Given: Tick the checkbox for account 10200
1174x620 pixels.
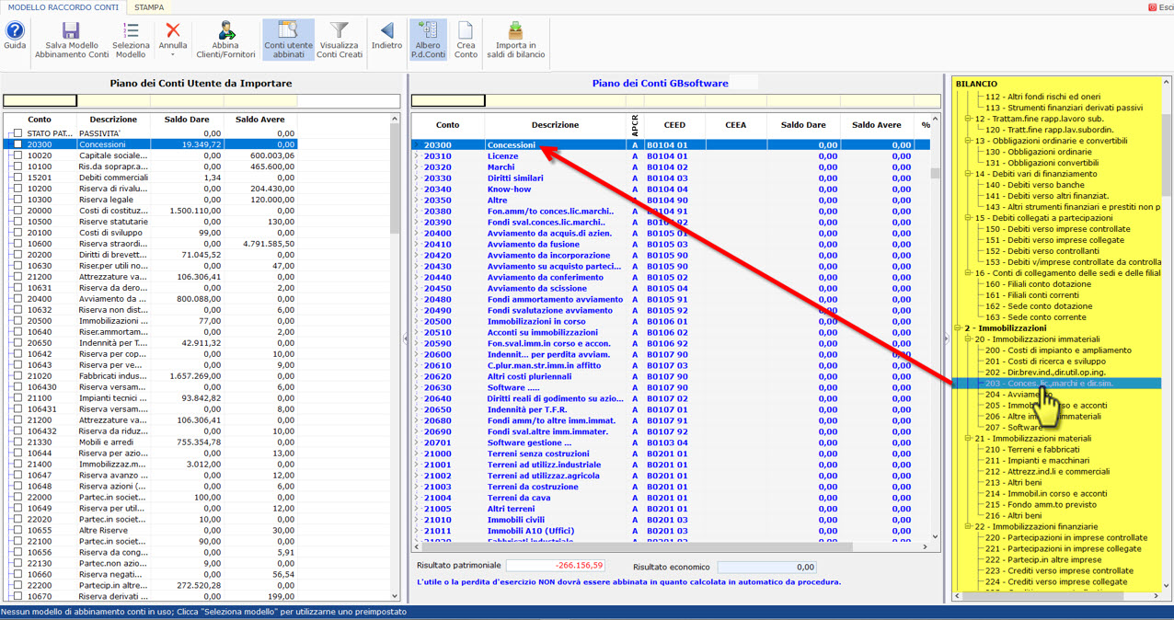Looking at the screenshot, I should point(17,189).
